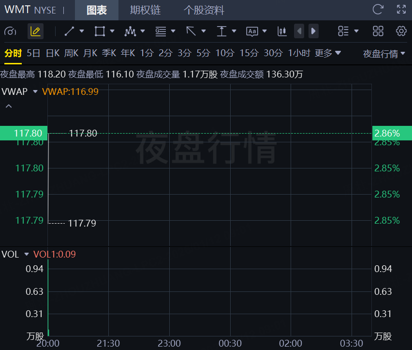Select the 15分 interval
Image resolution: width=412 pixels, height=350 pixels.
click(249, 53)
